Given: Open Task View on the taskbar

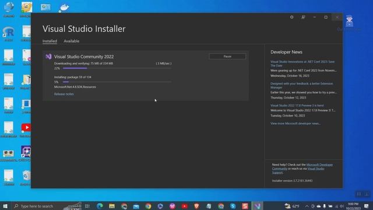Looking at the screenshot, I should point(87,206).
